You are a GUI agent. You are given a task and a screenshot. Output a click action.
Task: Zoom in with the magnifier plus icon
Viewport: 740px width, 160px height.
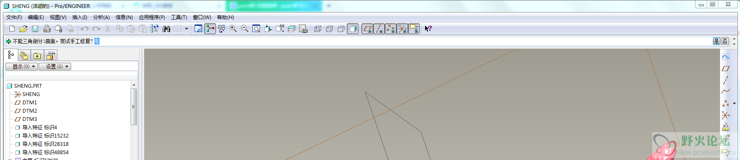point(233,29)
